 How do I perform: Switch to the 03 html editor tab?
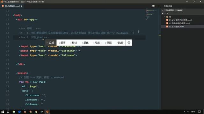pos(12,6)
